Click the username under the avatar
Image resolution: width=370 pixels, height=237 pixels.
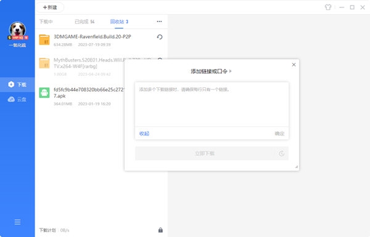pyautogui.click(x=17, y=45)
